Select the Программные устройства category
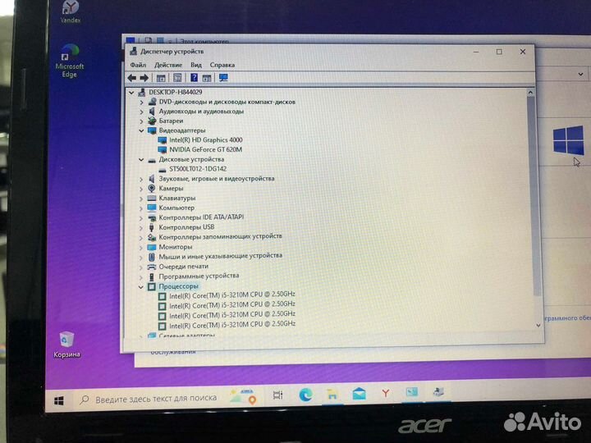Screen dimensions: 591x443 pyautogui.click(x=199, y=276)
